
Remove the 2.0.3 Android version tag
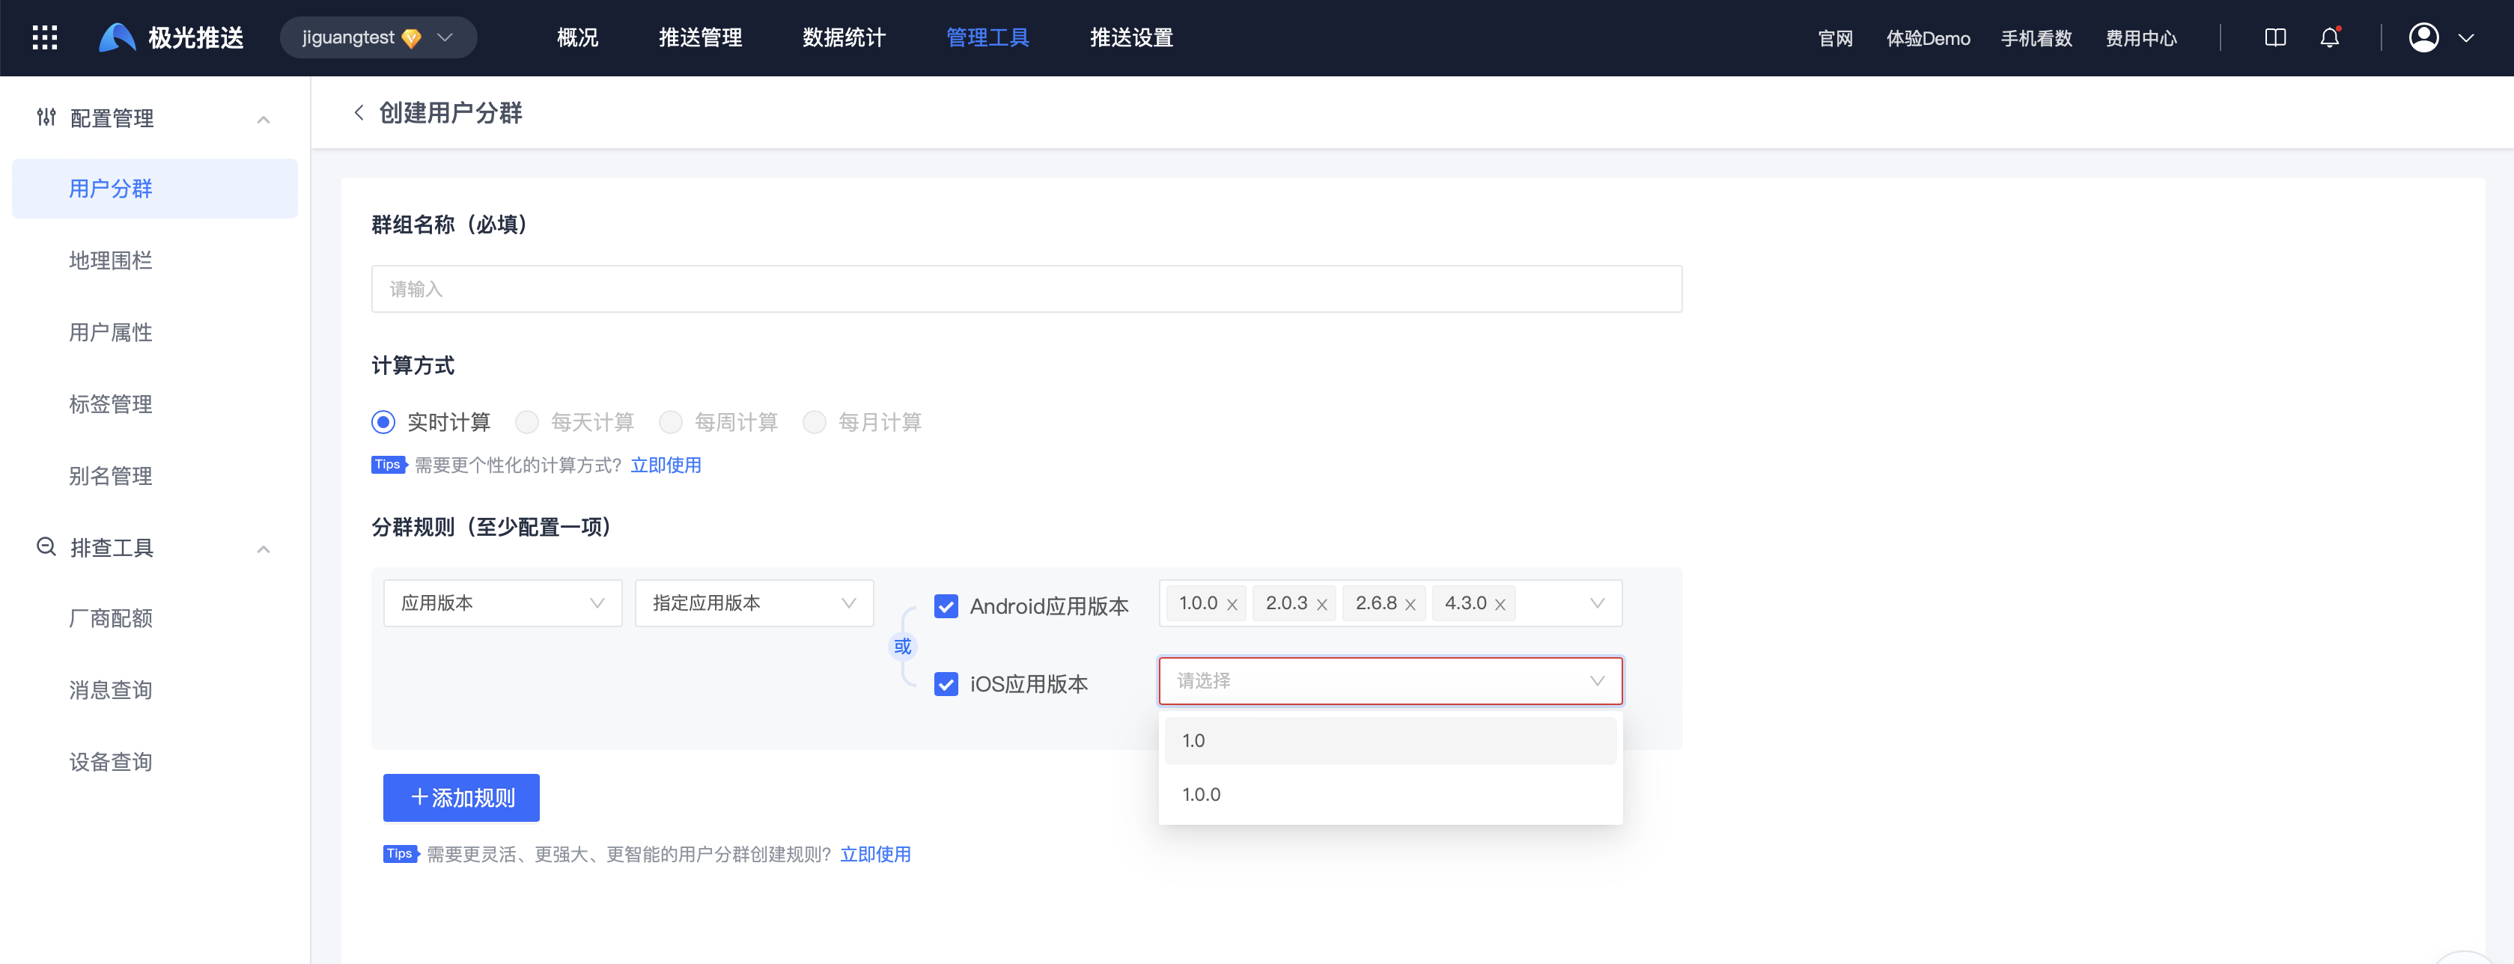tap(1321, 605)
